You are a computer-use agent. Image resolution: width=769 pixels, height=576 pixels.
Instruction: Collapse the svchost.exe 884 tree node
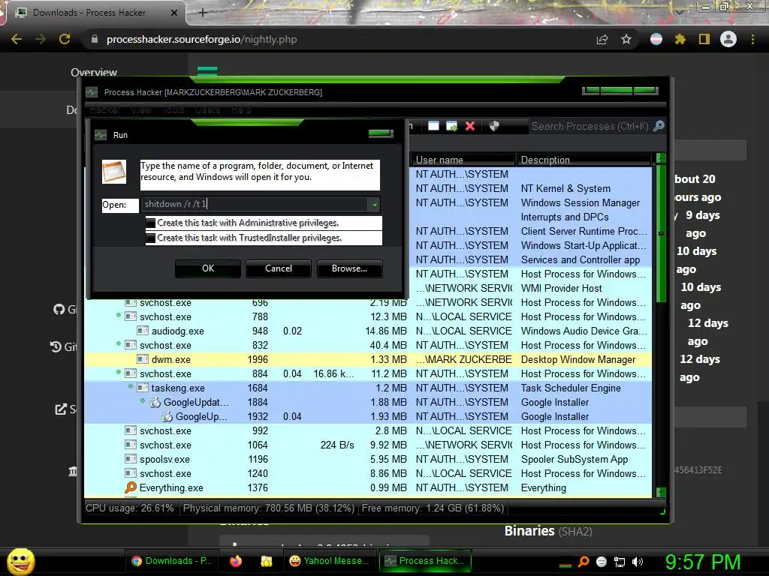[x=119, y=372]
